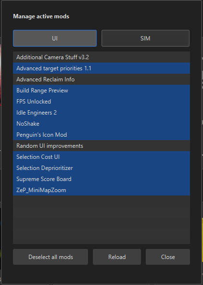Image resolution: width=203 pixels, height=285 pixels.
Task: Toggle the Selection Deprioritizer mod
Action: [x=101, y=168]
